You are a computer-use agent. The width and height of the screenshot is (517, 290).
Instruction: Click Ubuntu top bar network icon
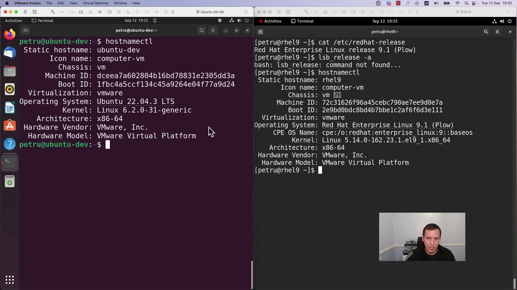coord(232,21)
